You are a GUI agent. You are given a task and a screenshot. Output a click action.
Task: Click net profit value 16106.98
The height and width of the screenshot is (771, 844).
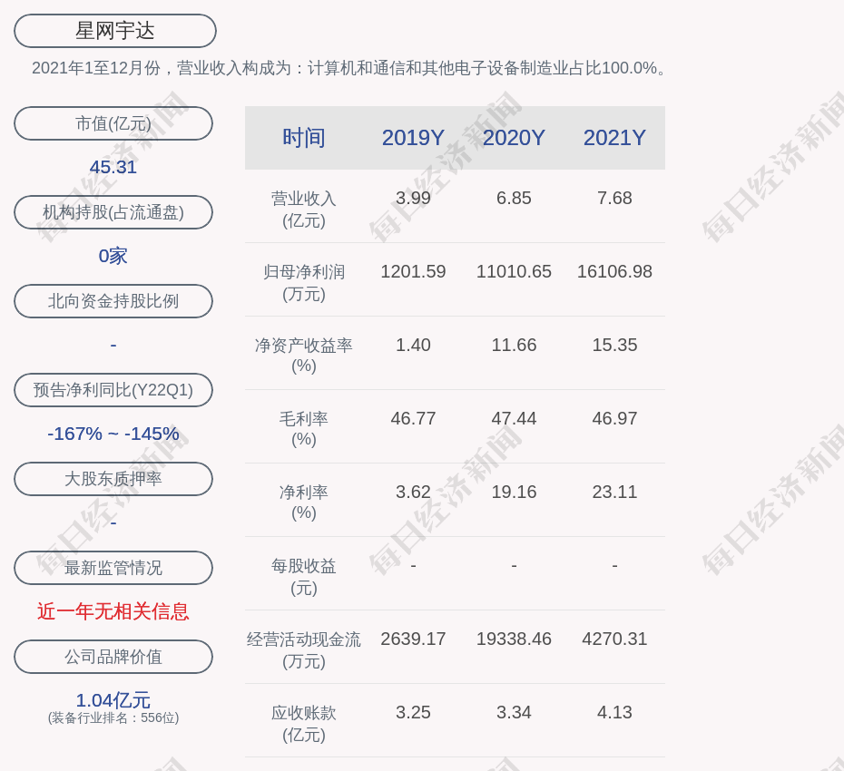[x=614, y=271]
